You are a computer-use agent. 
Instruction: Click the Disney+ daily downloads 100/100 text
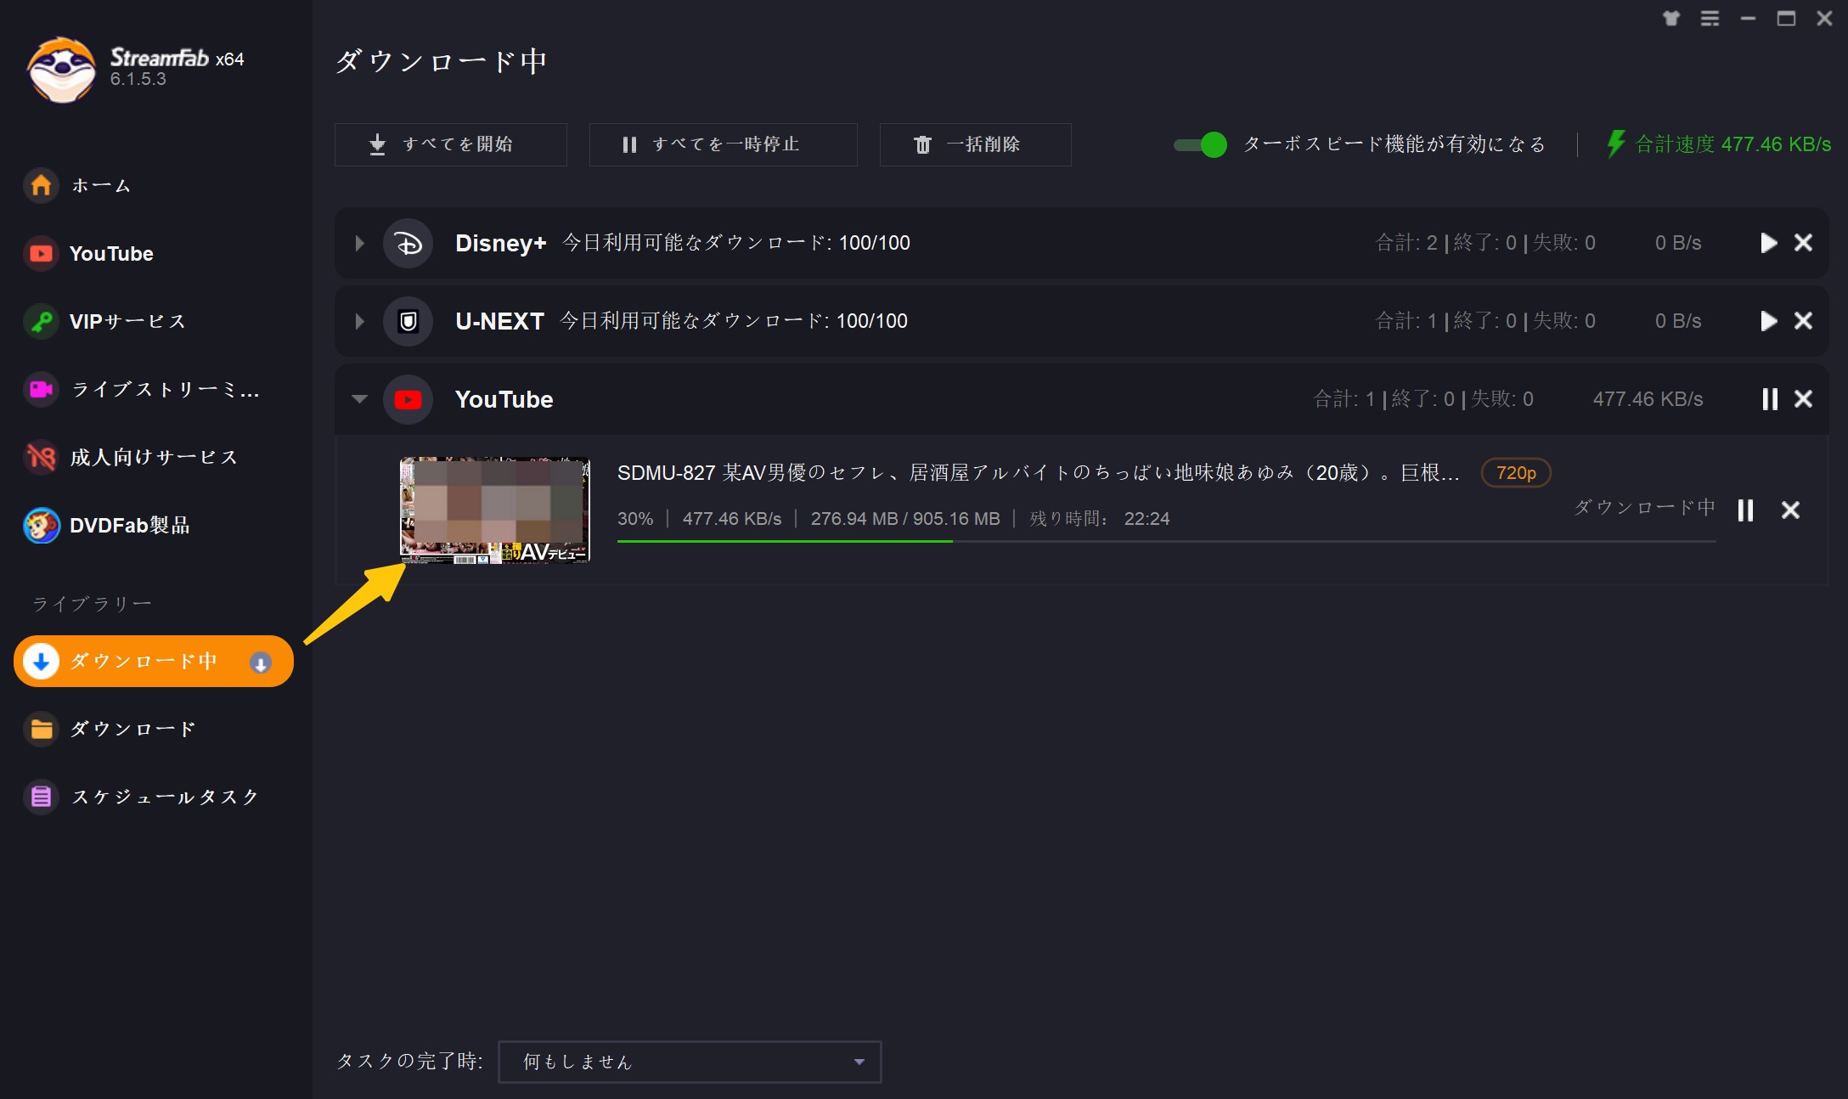tap(736, 243)
